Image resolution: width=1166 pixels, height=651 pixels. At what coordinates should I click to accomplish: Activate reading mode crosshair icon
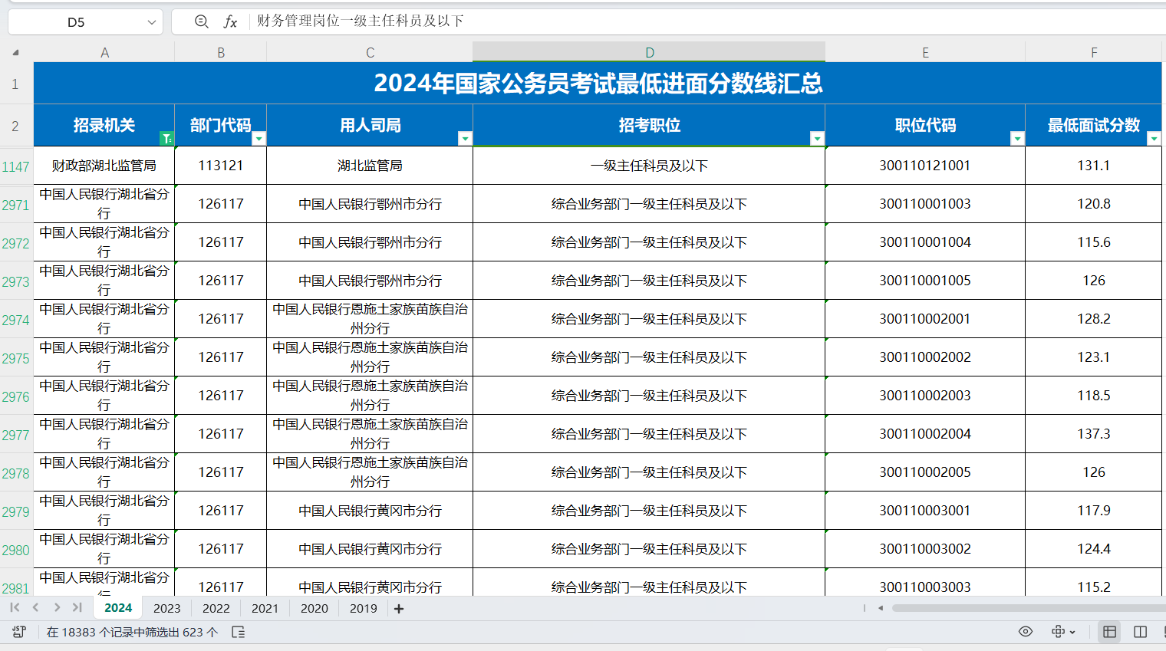(x=1058, y=632)
